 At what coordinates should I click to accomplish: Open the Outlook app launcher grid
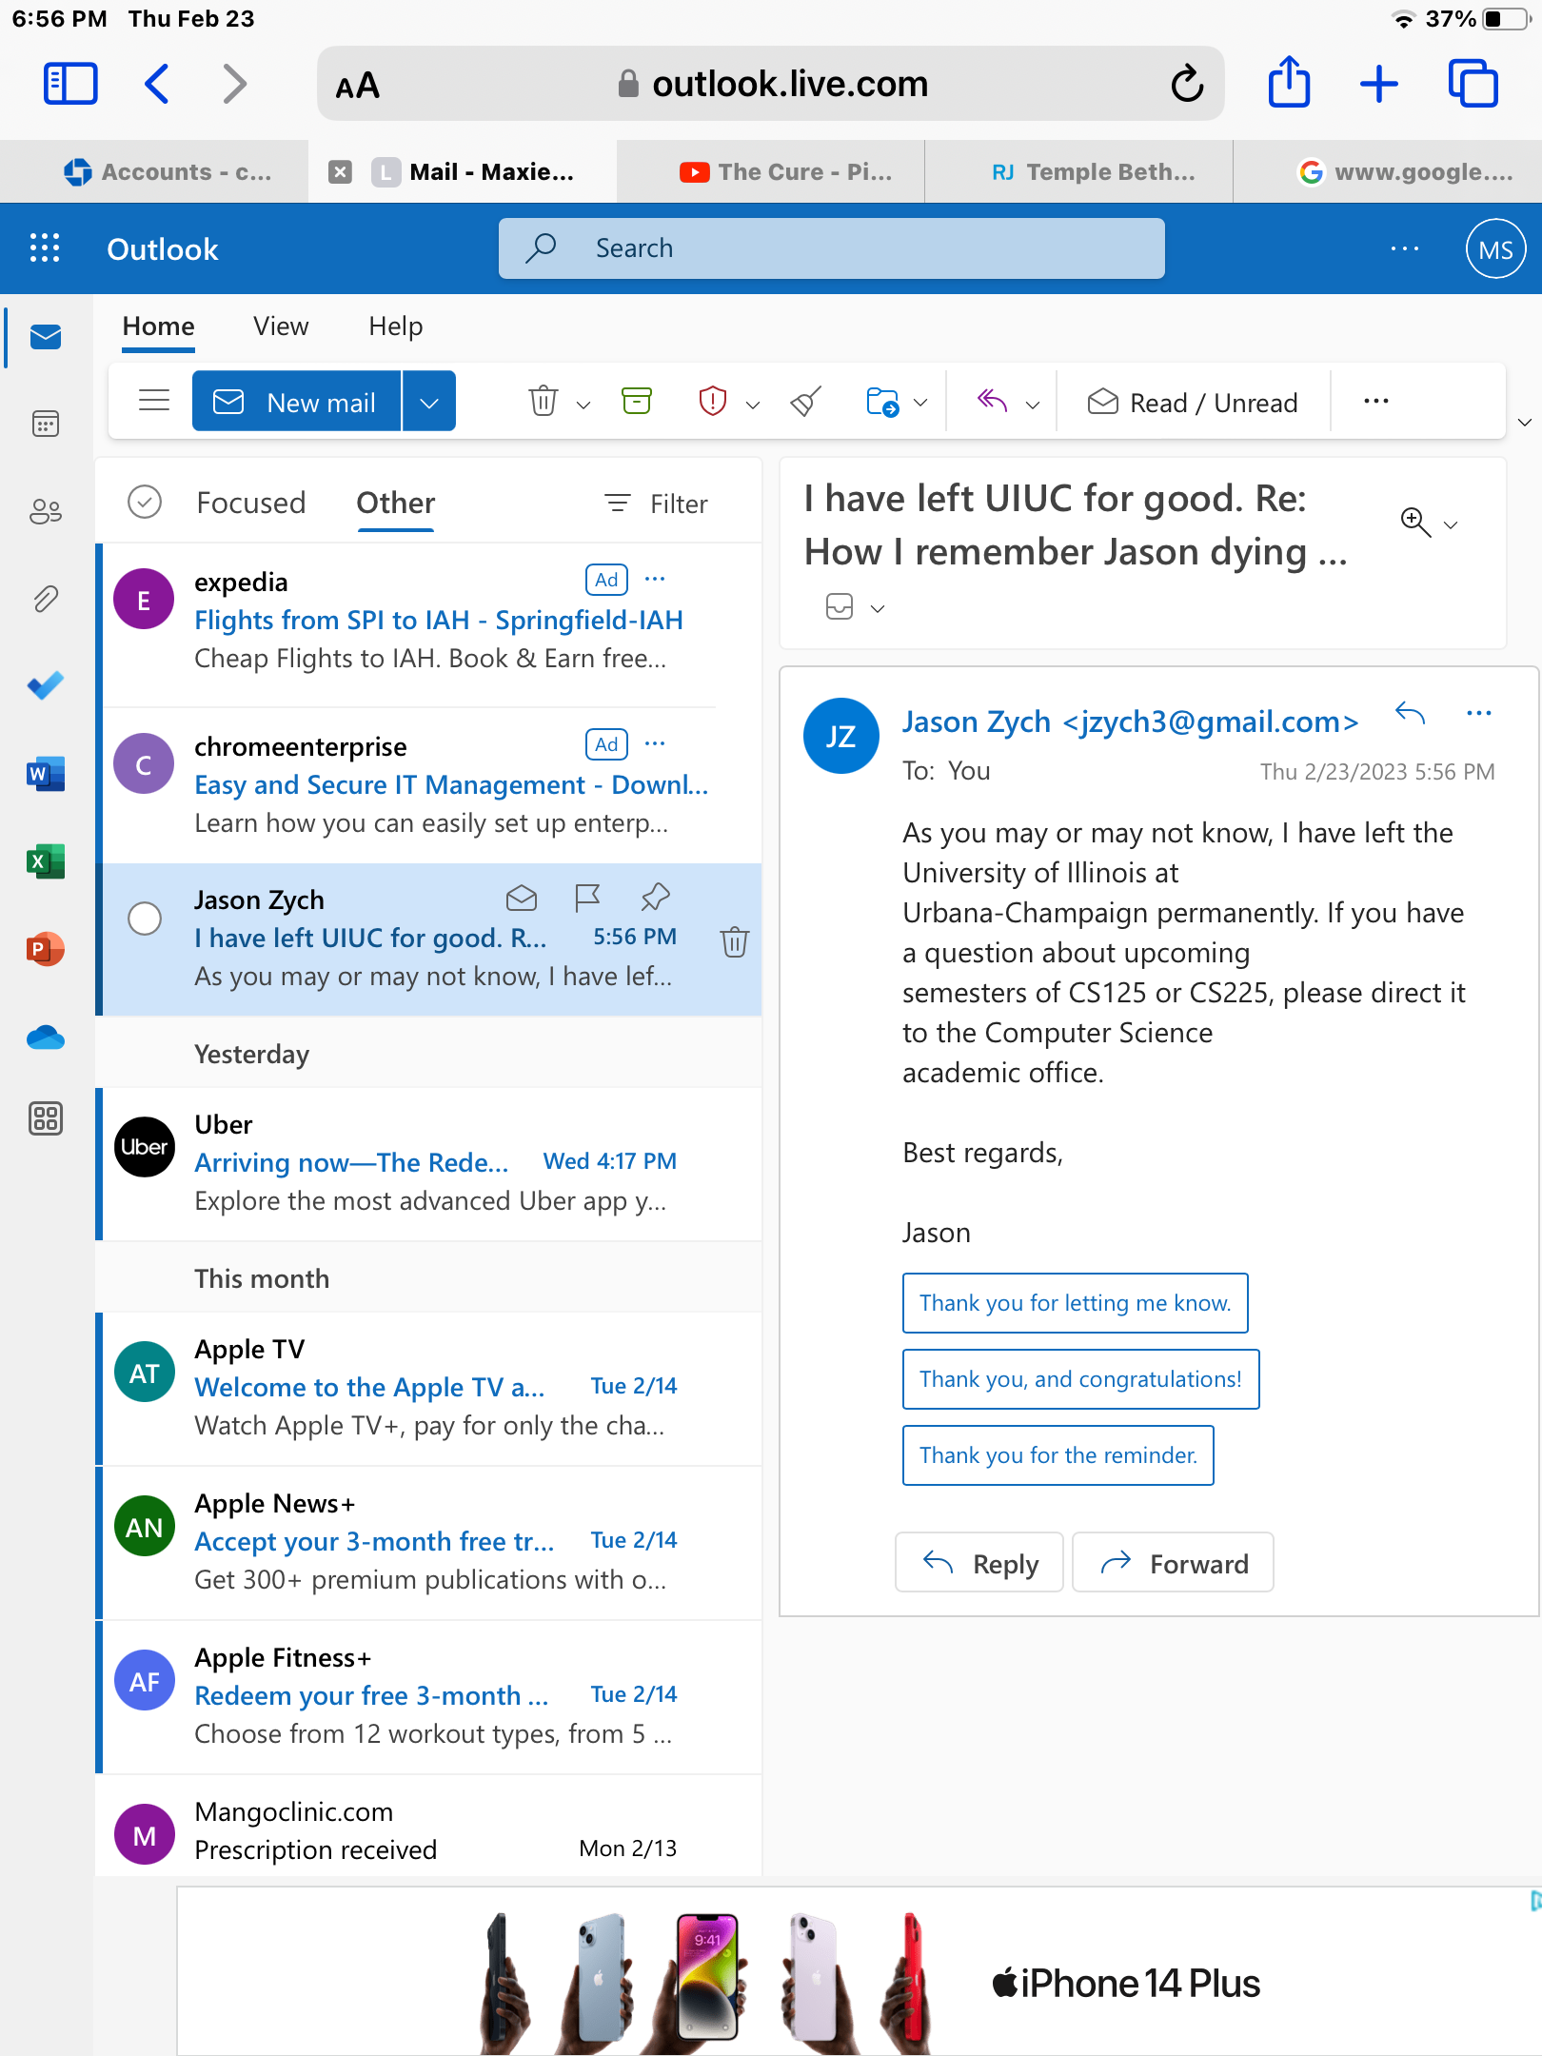coord(45,247)
